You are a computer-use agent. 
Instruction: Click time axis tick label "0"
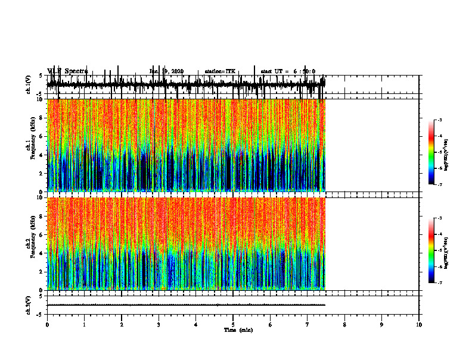click(x=47, y=325)
